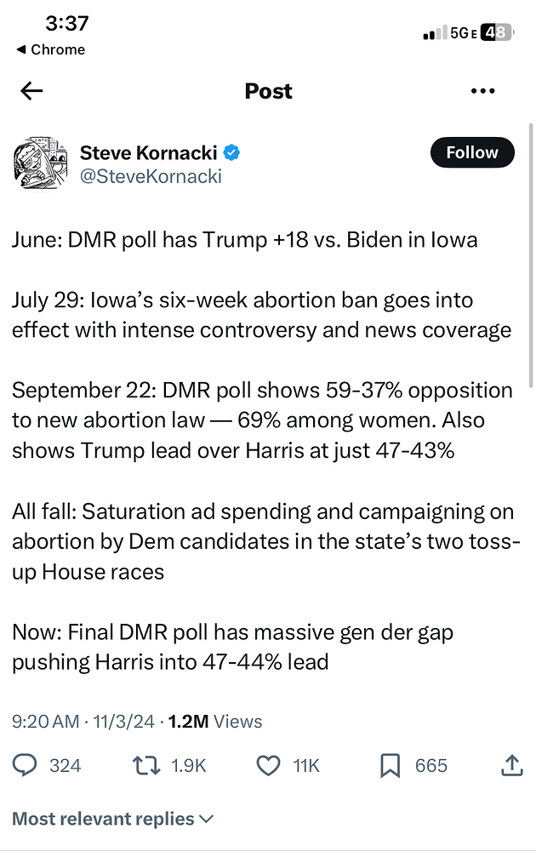Like the post with the heart icon
This screenshot has width=536, height=851.
pos(268,766)
